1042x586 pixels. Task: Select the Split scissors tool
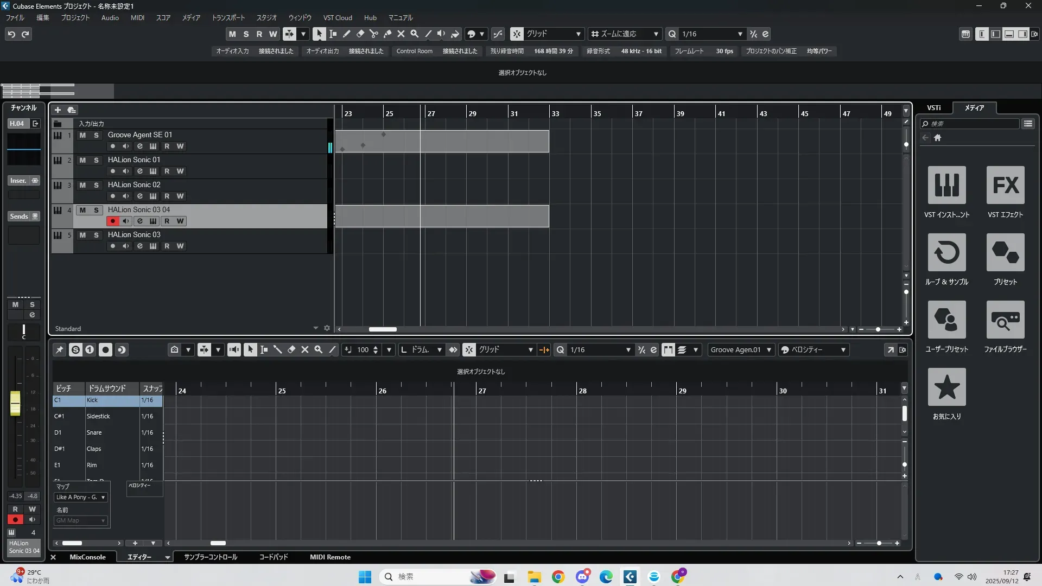tap(373, 34)
